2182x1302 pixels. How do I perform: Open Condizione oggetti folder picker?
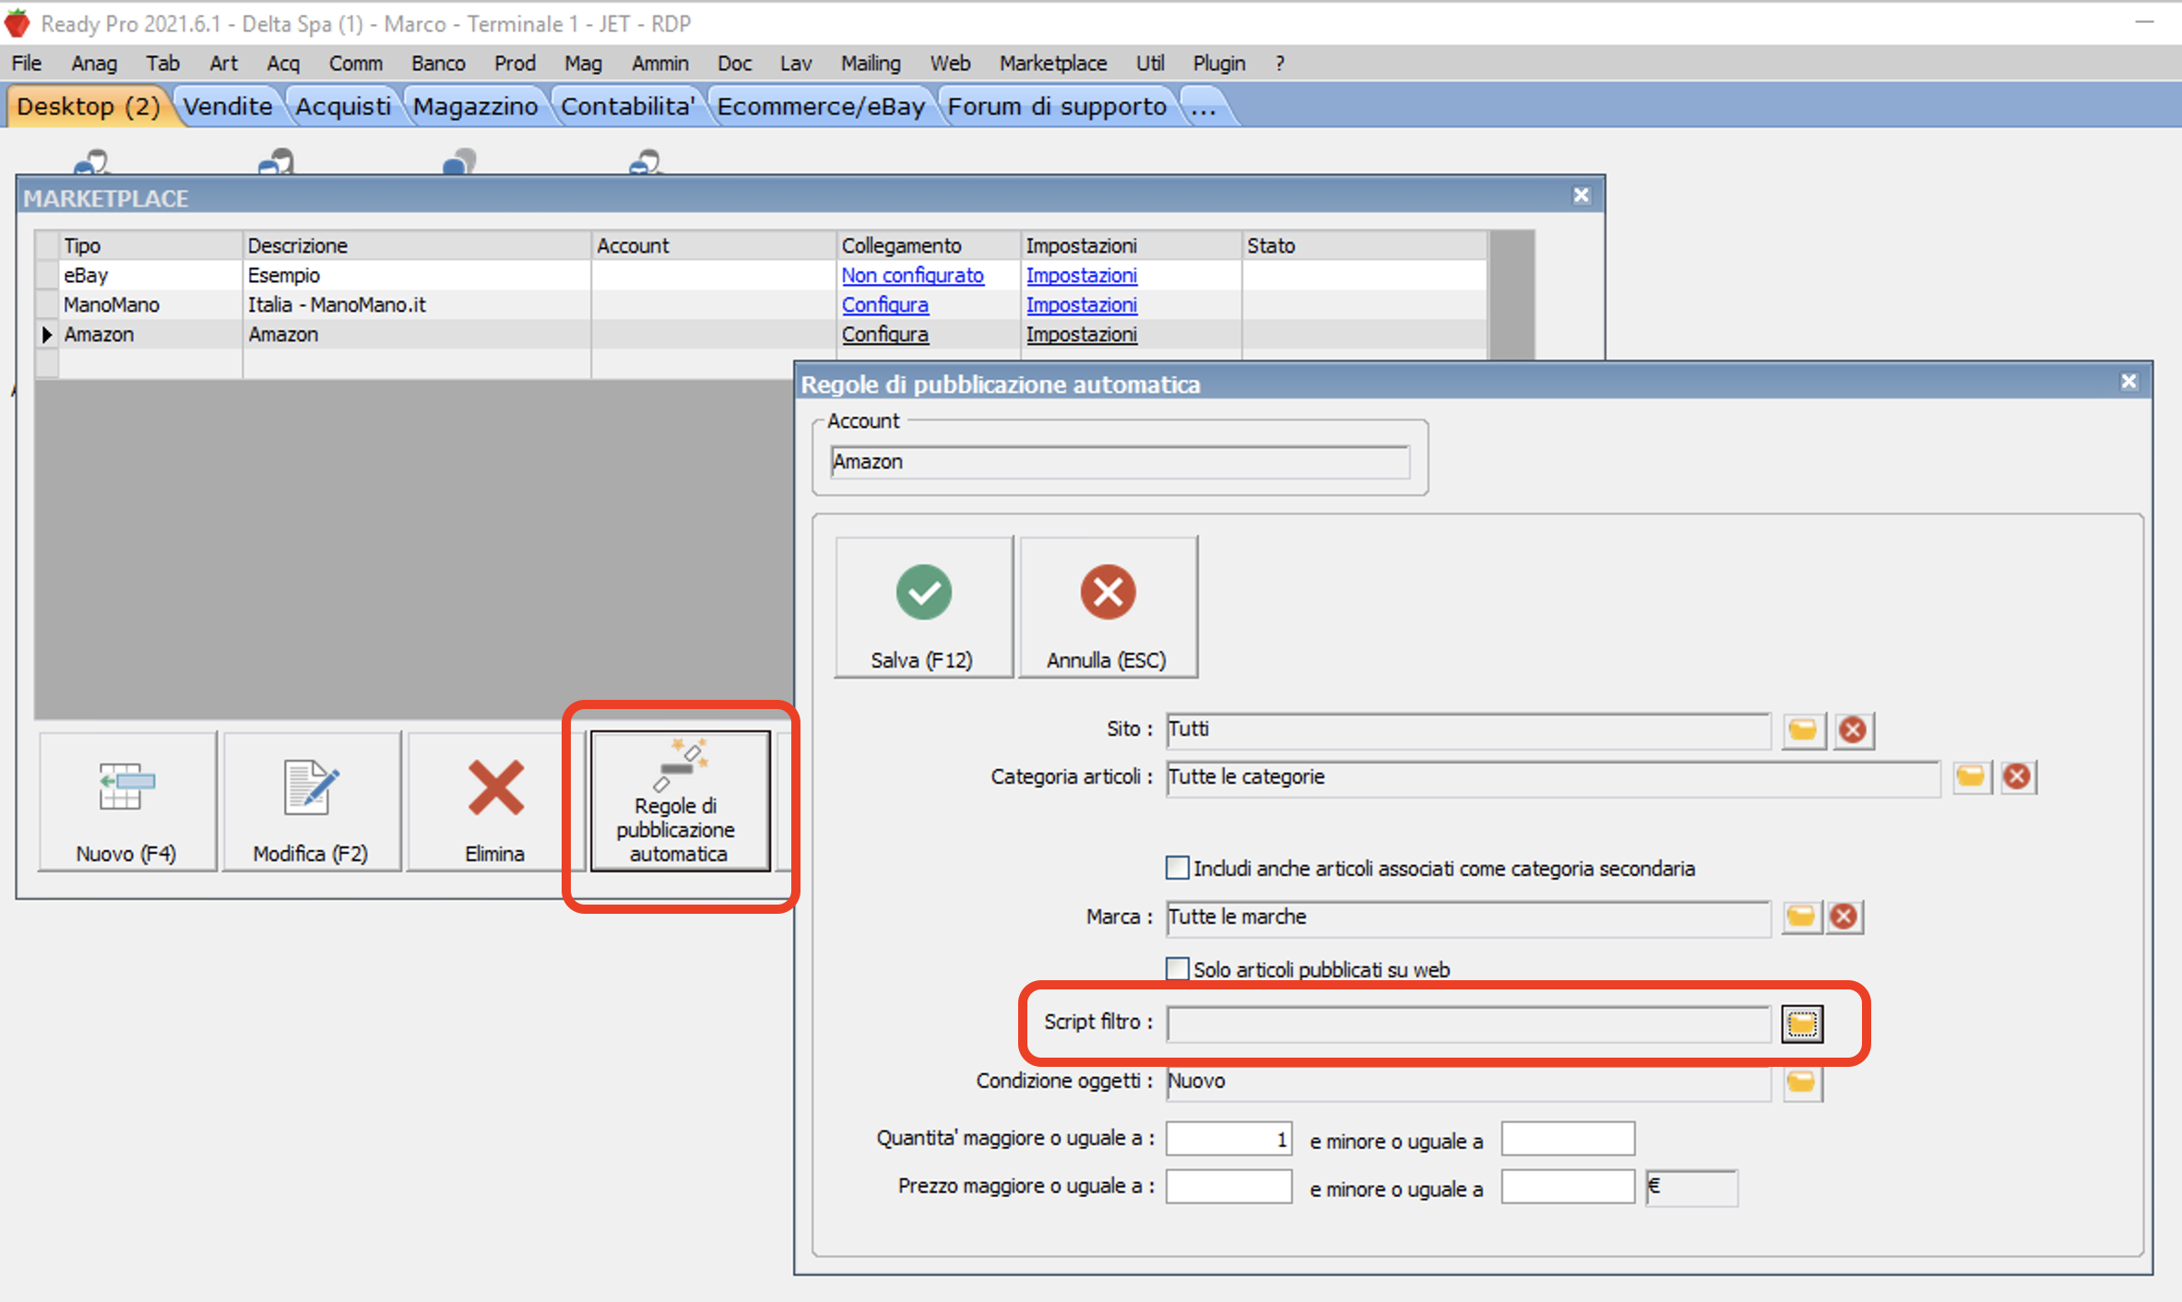pos(1802,1082)
